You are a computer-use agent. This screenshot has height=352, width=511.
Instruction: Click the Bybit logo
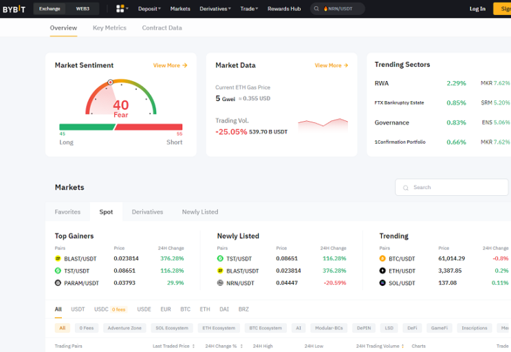click(14, 9)
